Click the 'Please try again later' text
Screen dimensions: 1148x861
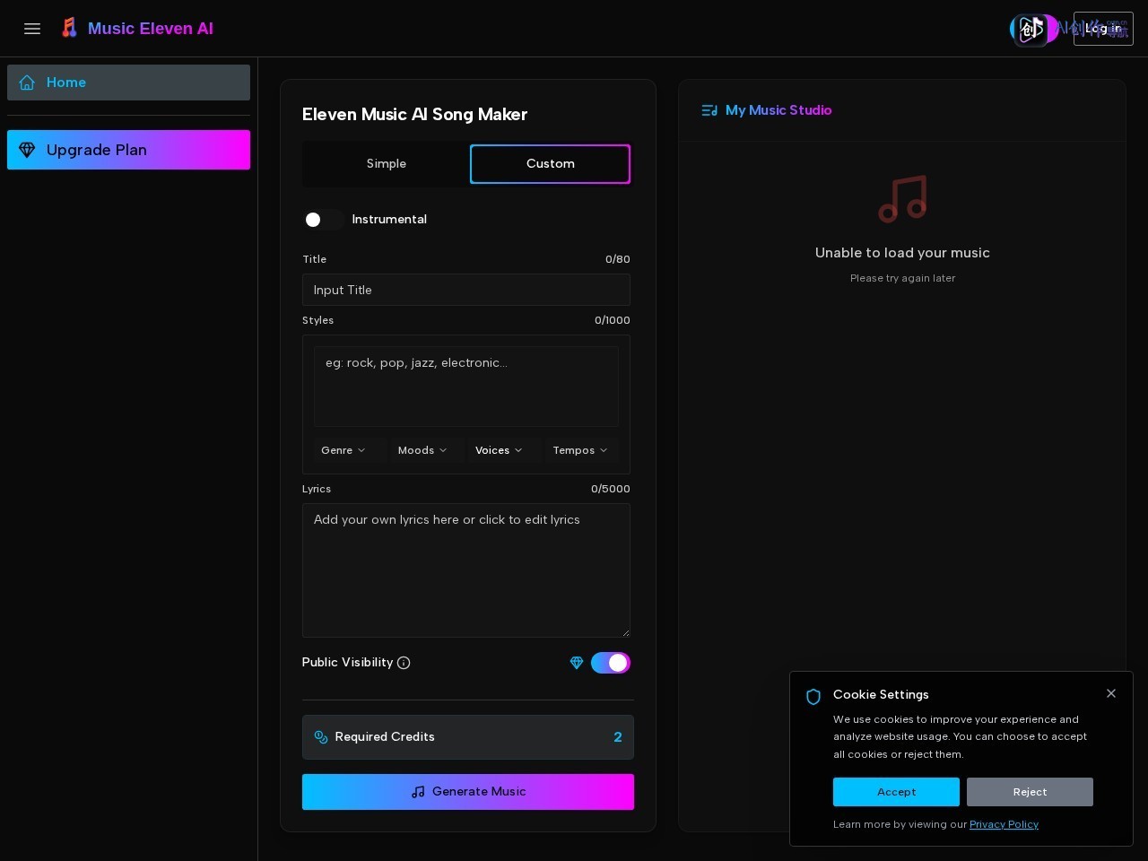coord(902,278)
